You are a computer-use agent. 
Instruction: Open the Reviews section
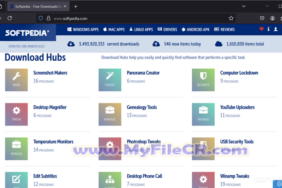[x=224, y=29]
